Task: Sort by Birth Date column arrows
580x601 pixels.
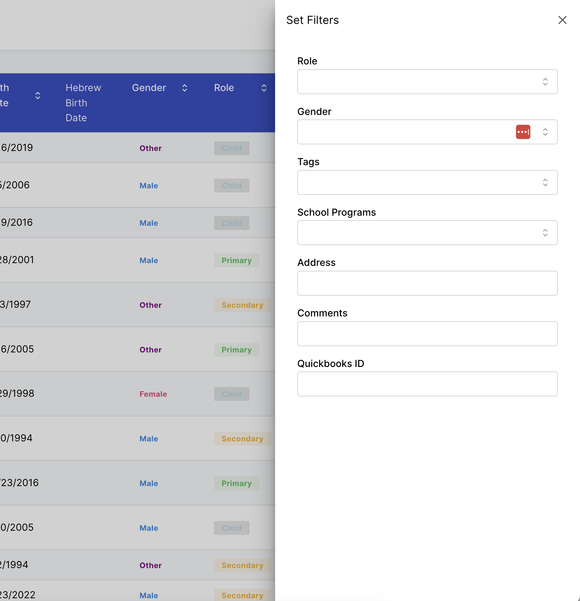Action: click(38, 96)
